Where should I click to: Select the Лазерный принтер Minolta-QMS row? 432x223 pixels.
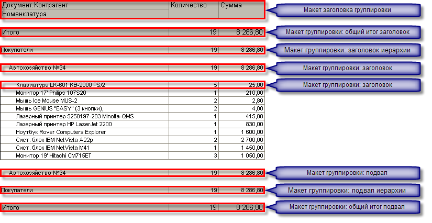click(x=67, y=116)
